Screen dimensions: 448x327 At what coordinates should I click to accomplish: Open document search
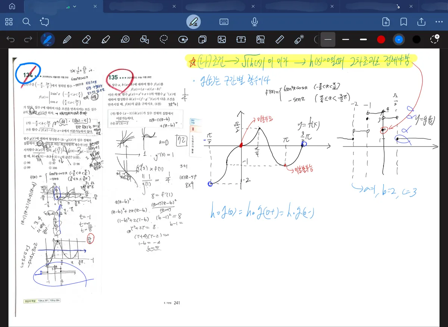click(x=26, y=22)
